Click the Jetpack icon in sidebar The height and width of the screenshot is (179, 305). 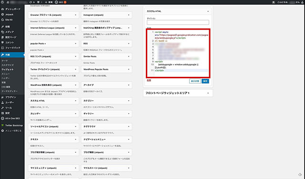point(2,14)
